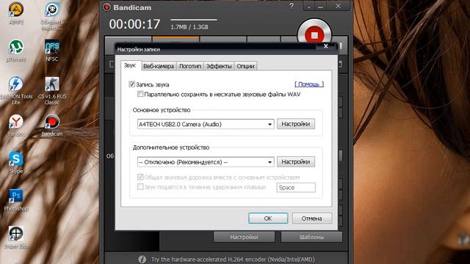
Task: Toggle sound while holding key checkbox
Action: click(x=140, y=187)
